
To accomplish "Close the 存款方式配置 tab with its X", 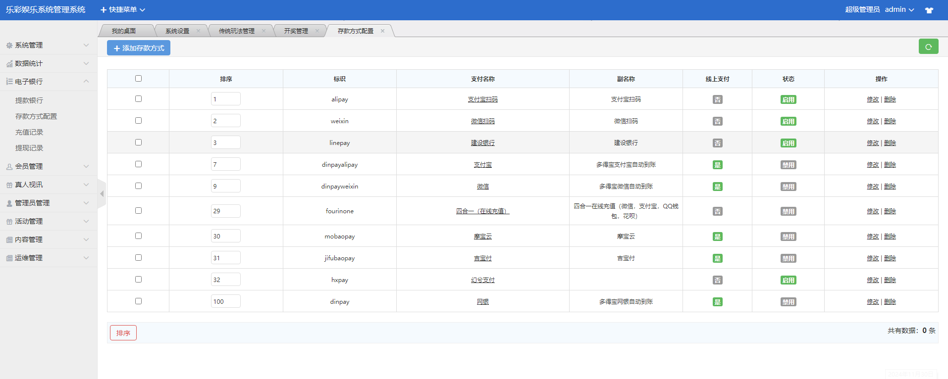I will [382, 31].
